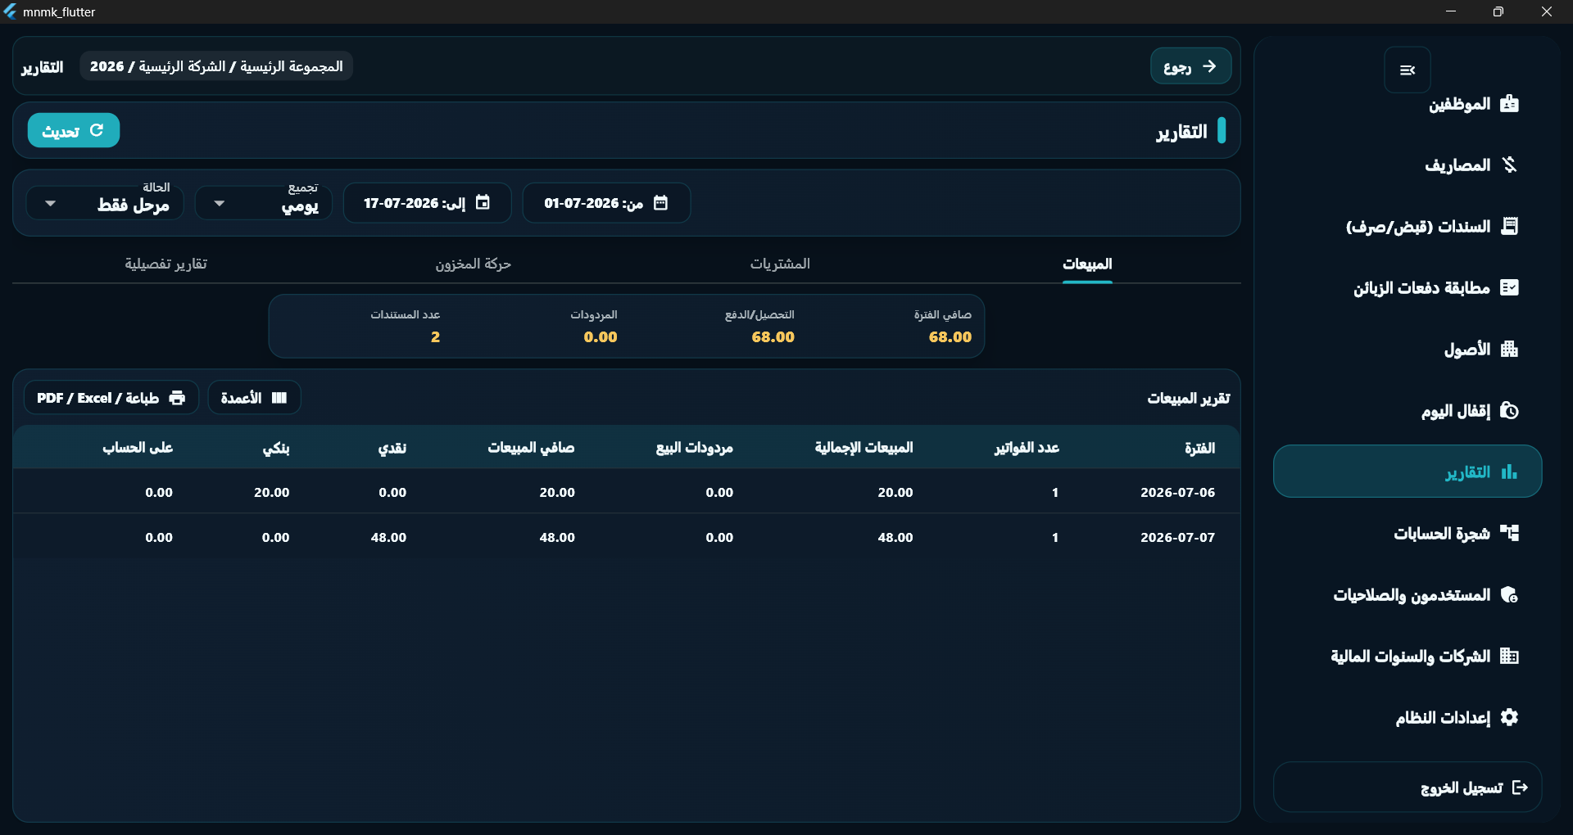
Task: Expand the الحالة status dropdown
Action: pos(105,203)
